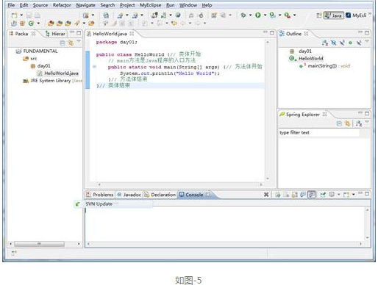Screen dimensions: 378x285
Task: Click Link with Editor icon in Package Explorer
Action: tap(71, 43)
